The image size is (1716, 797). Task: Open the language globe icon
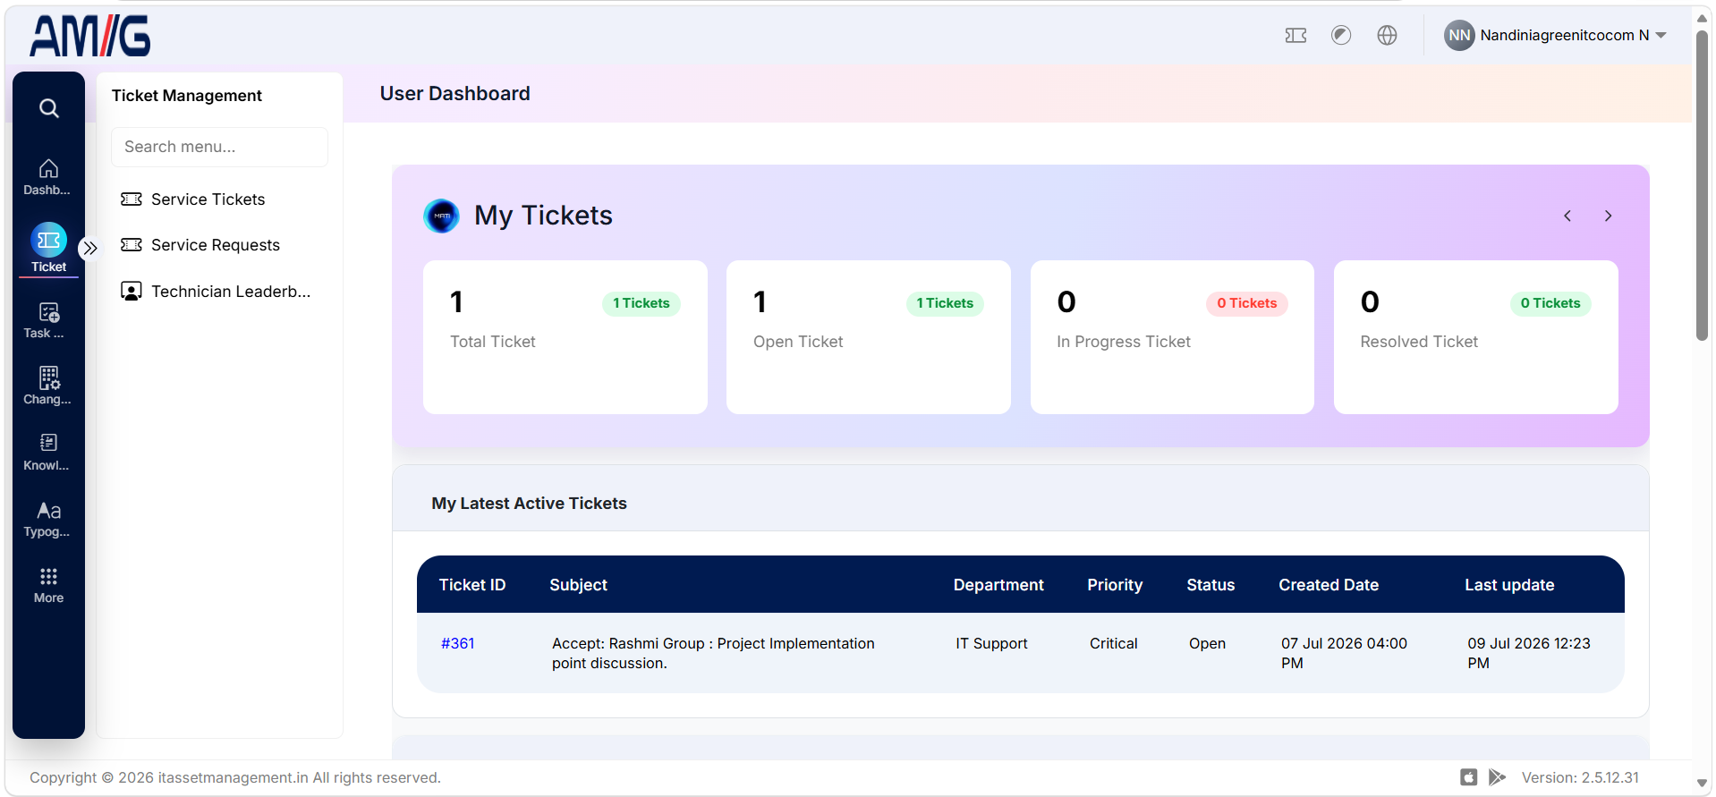click(x=1387, y=35)
